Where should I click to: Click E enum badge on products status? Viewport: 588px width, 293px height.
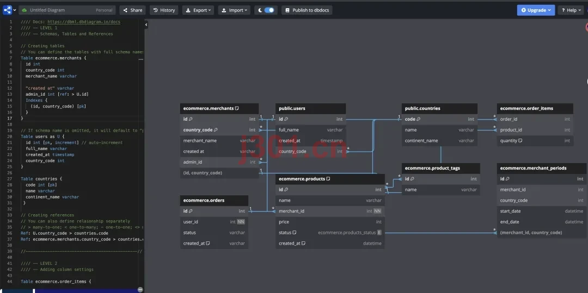[379, 233]
